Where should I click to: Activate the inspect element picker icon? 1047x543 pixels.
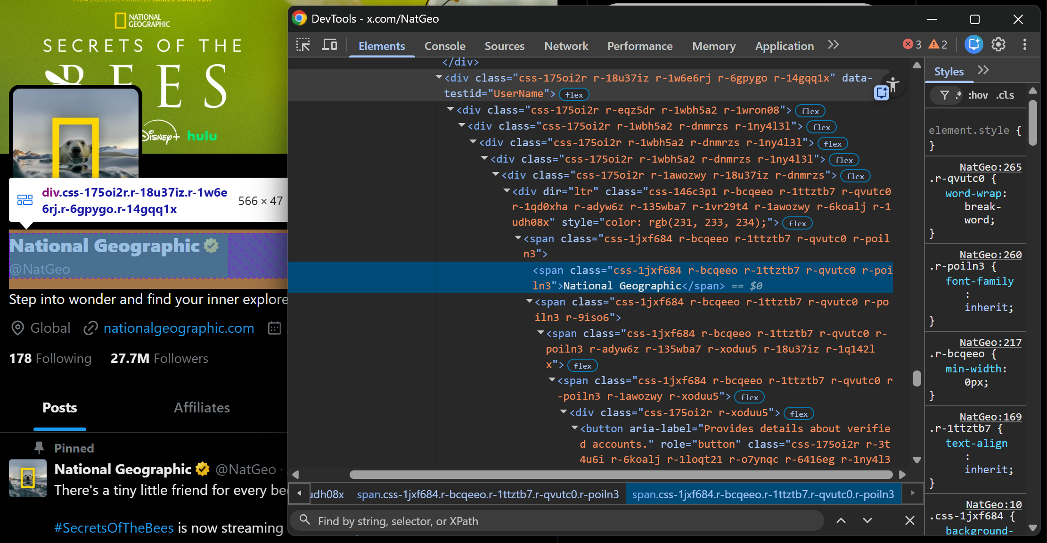pos(303,45)
